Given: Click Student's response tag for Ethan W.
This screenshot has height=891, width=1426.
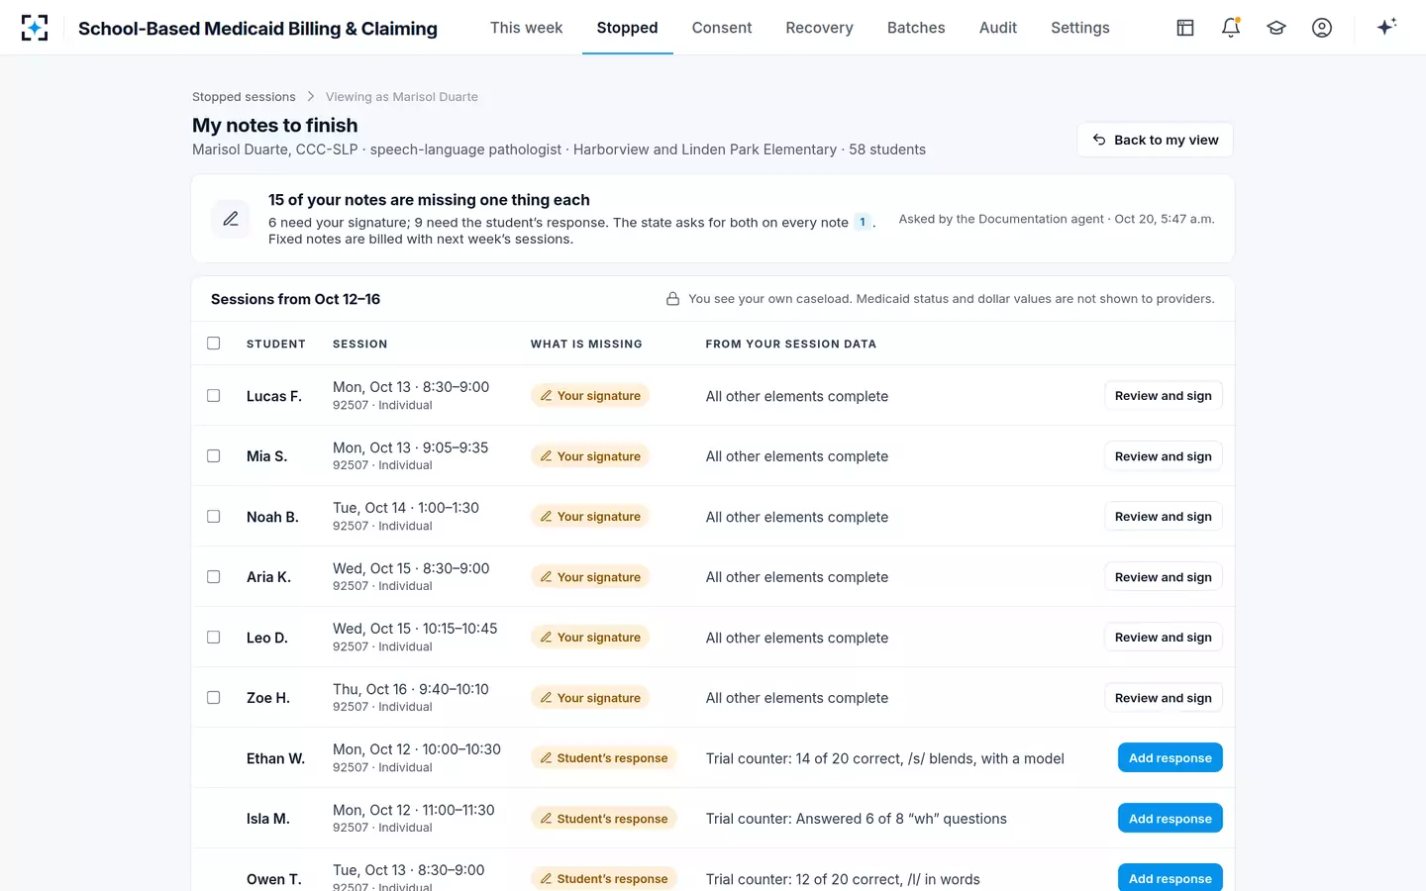Looking at the screenshot, I should tap(604, 758).
